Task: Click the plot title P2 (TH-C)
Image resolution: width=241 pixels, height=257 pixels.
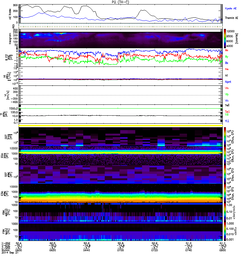Action: (x=120, y=2)
